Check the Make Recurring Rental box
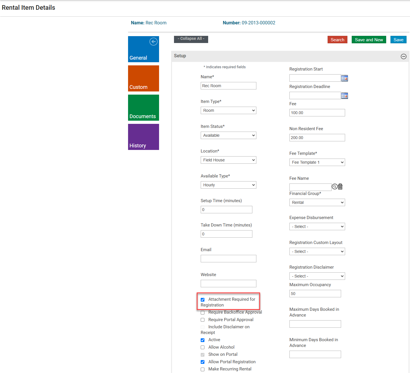Viewport: 410px width, 373px height. click(x=203, y=369)
